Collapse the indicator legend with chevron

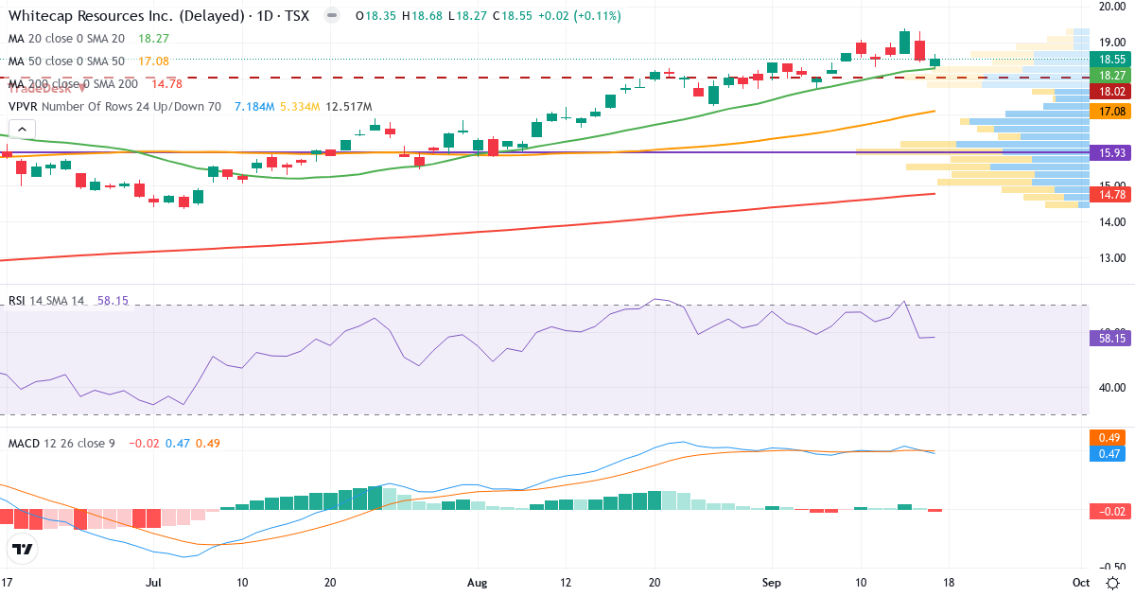pyautogui.click(x=23, y=130)
